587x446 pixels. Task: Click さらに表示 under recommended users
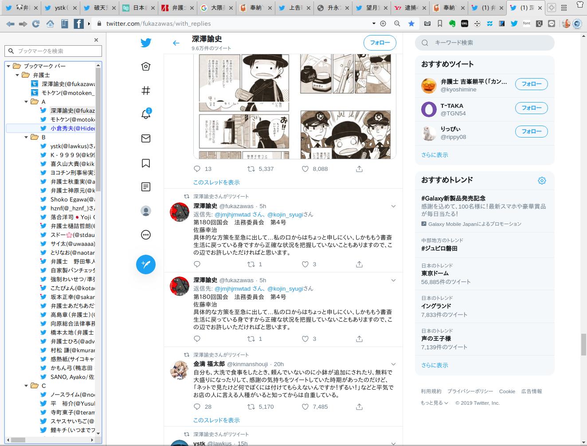tap(434, 155)
